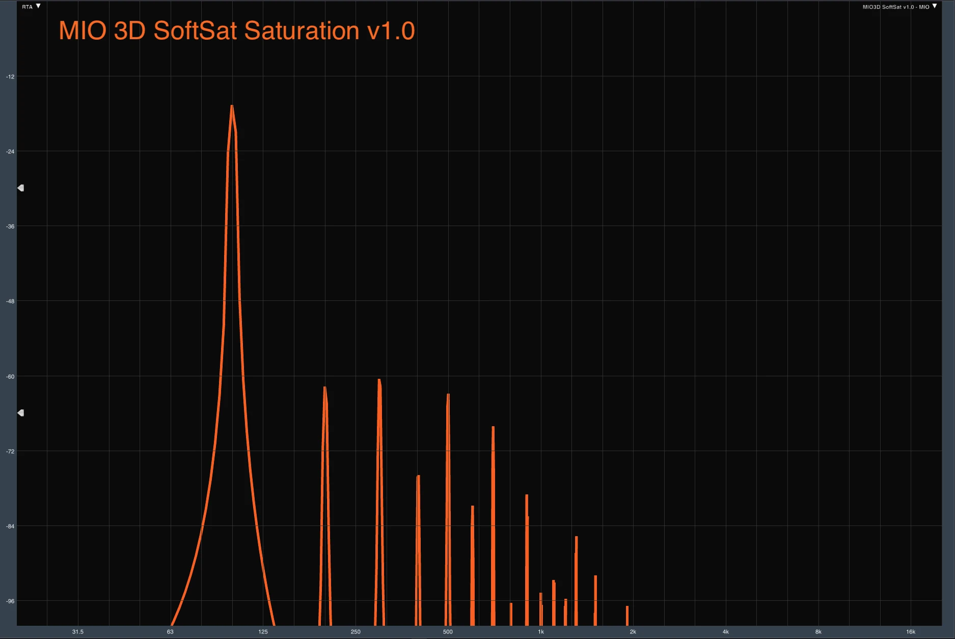The image size is (955, 639).
Task: Click the orange MIO 3D SoftSat Saturation title
Action: [237, 31]
